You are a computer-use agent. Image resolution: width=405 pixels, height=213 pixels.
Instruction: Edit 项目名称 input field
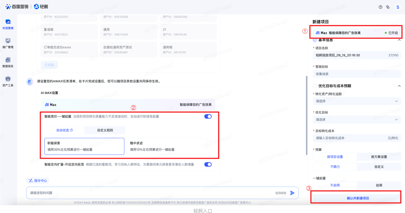pyautogui.click(x=357, y=55)
